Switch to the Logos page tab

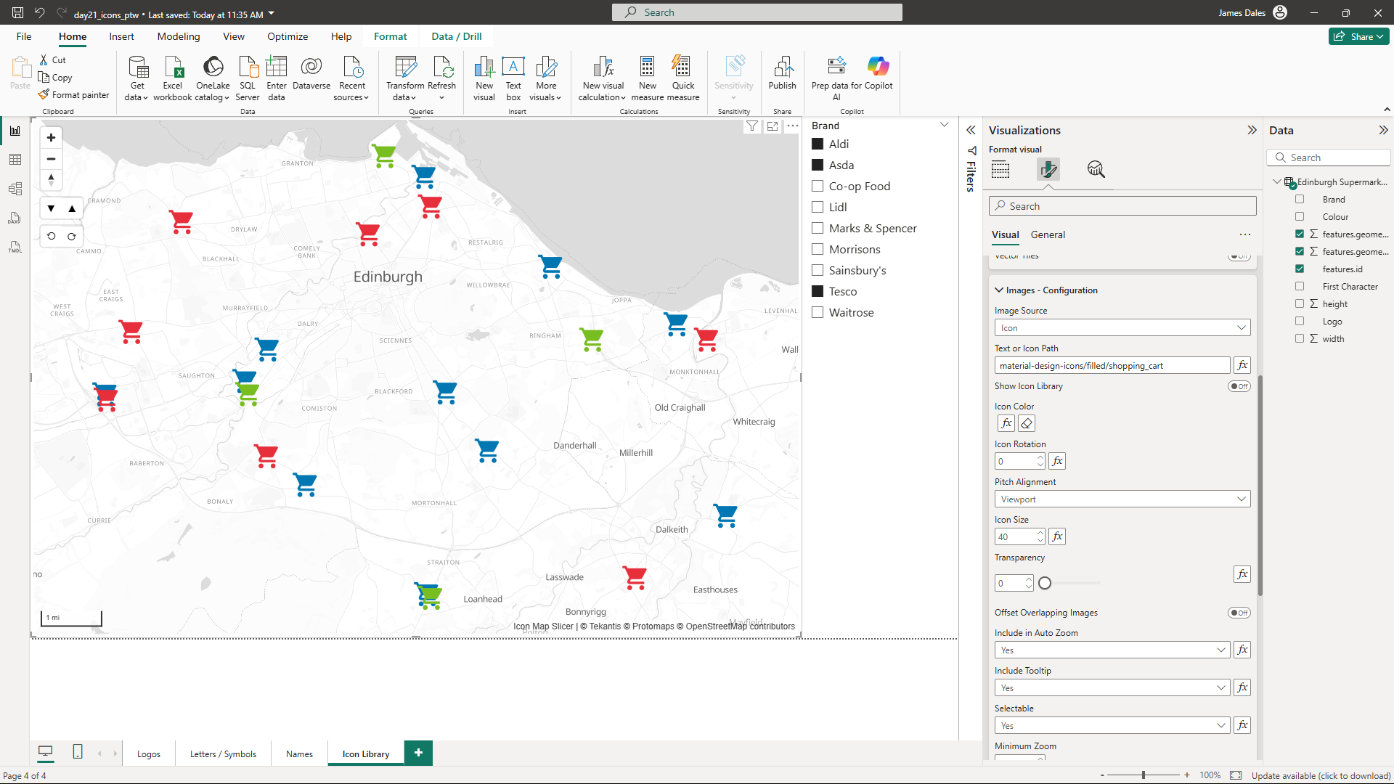click(x=149, y=754)
